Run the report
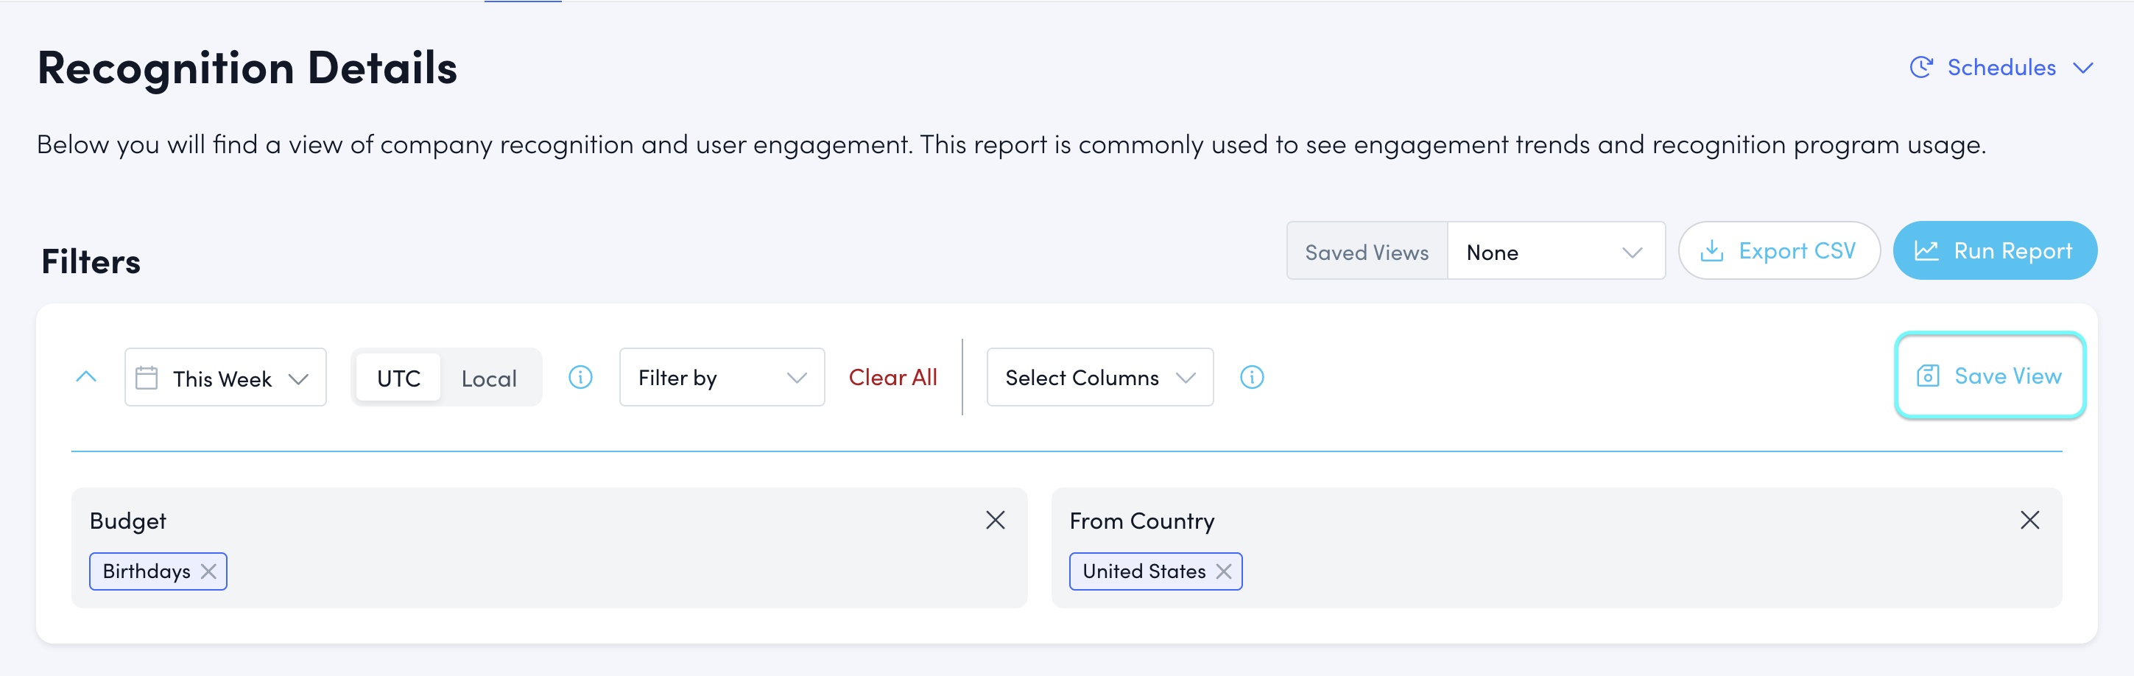This screenshot has width=2134, height=676. (x=1994, y=251)
